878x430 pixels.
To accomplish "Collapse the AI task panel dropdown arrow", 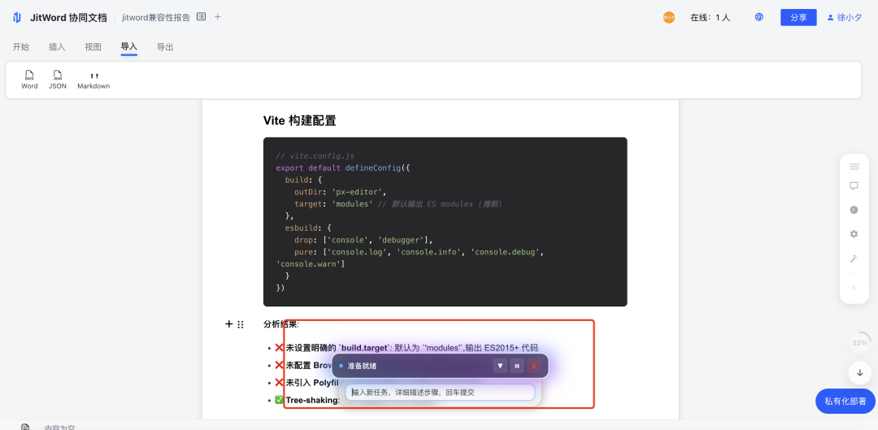I will tap(500, 366).
